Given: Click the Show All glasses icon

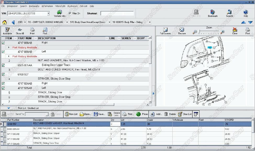Looking at the screenshot, I should pos(20,31).
